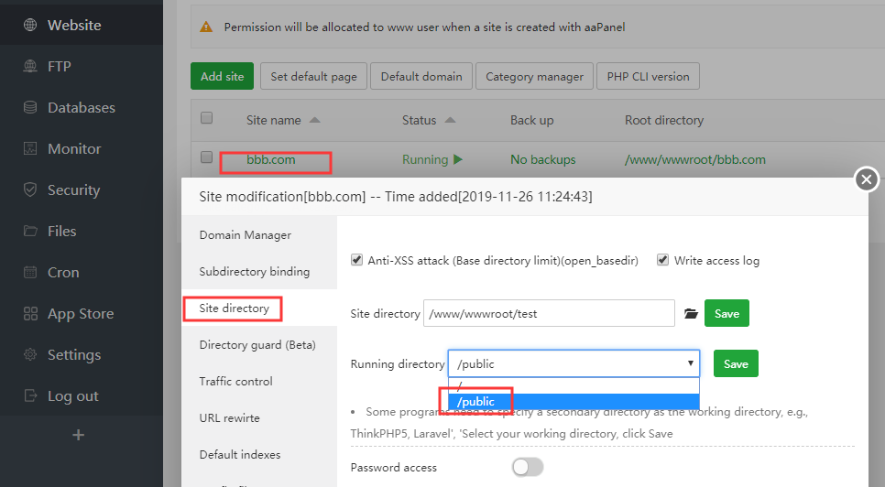The width and height of the screenshot is (885, 487).
Task: Click the App Store grid icon
Action: pos(30,314)
